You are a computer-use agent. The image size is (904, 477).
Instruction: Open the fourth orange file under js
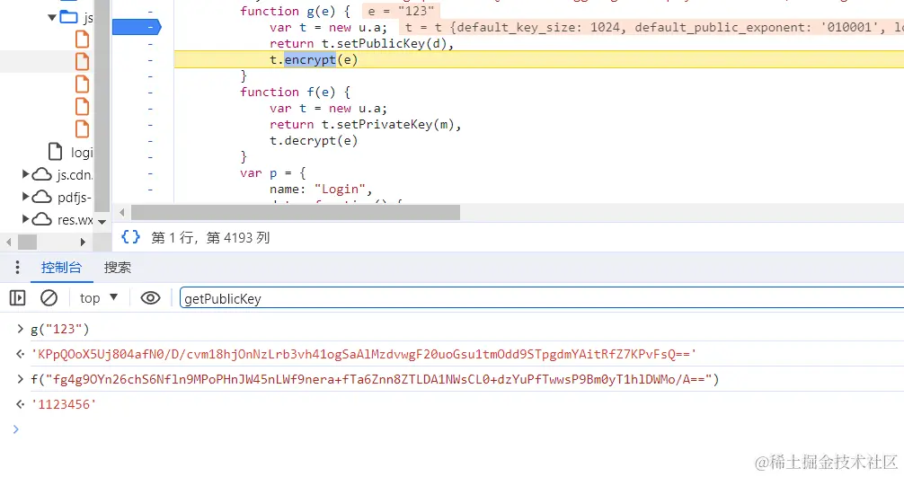click(x=83, y=107)
